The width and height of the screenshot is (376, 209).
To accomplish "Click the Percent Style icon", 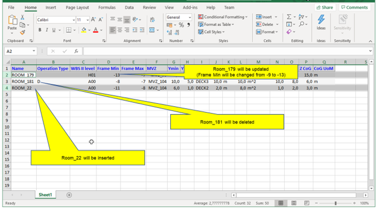I will (x=181, y=25).
